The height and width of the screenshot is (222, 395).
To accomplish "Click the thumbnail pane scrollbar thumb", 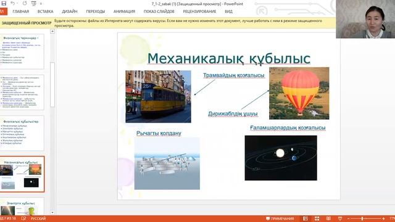I will 52,84.
